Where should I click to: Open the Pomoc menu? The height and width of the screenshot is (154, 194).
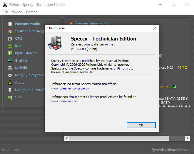tap(32, 12)
